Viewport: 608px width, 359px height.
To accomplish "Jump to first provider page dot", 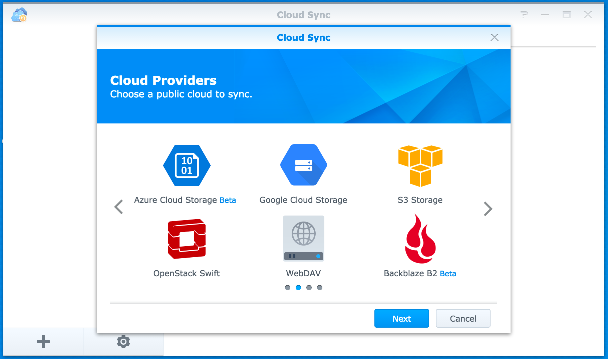I will point(288,288).
